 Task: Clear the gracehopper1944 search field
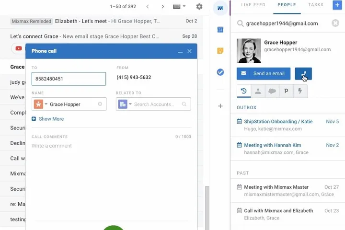(335, 23)
